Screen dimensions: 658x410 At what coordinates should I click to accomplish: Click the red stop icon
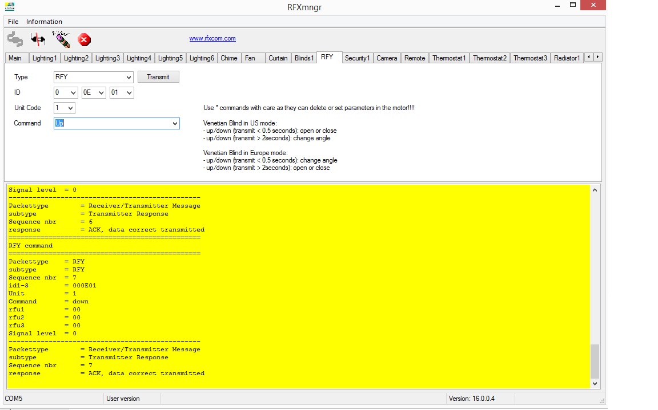[x=84, y=39]
